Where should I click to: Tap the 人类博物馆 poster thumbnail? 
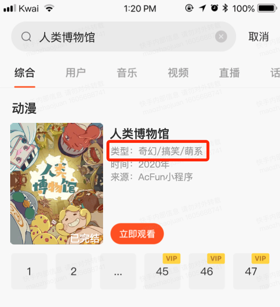(x=56, y=184)
